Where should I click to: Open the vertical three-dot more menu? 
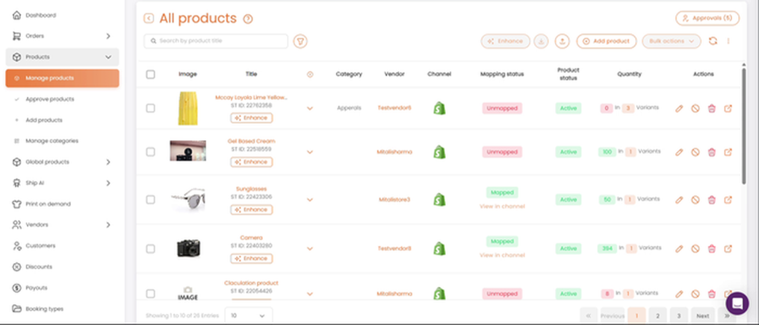click(728, 41)
